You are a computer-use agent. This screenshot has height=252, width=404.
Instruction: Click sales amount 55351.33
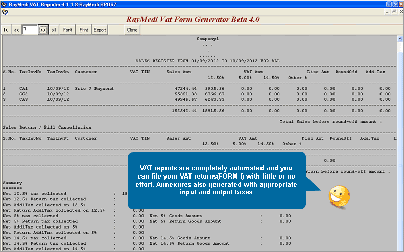185,94
